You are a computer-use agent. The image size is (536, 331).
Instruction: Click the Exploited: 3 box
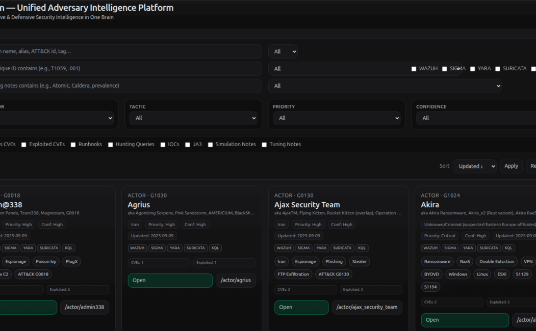(78, 290)
